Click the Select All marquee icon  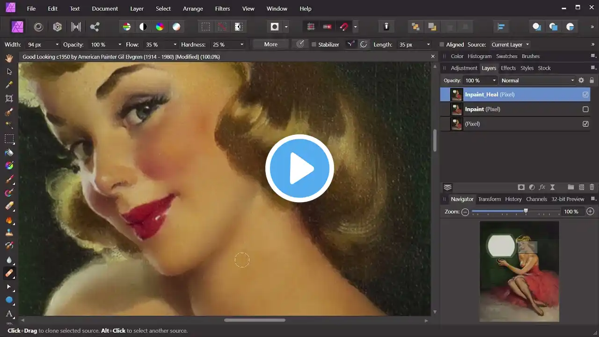(x=205, y=27)
